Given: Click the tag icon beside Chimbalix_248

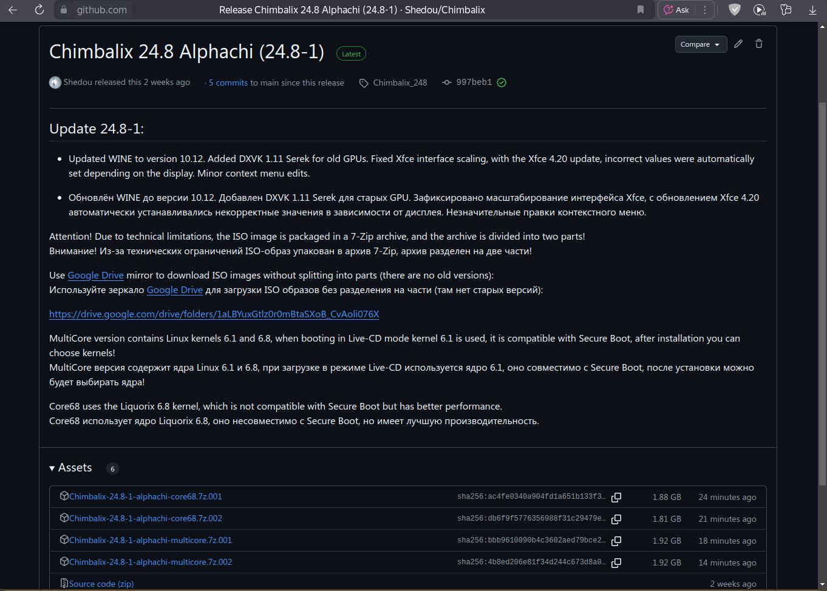Looking at the screenshot, I should 364,83.
